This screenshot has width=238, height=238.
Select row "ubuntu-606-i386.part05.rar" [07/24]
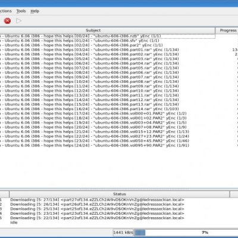pos(119,68)
